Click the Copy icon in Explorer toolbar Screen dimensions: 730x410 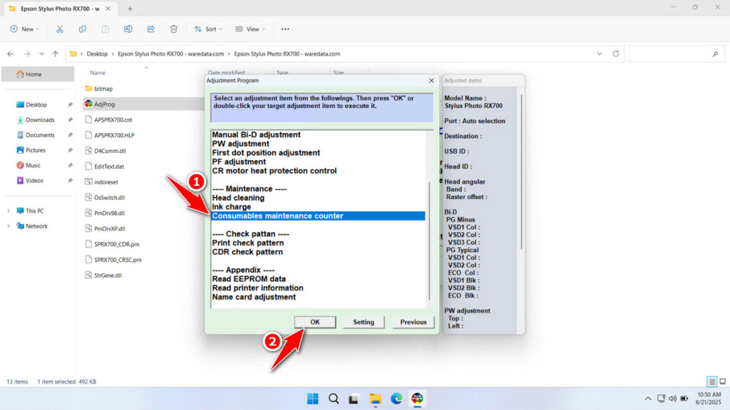83,28
